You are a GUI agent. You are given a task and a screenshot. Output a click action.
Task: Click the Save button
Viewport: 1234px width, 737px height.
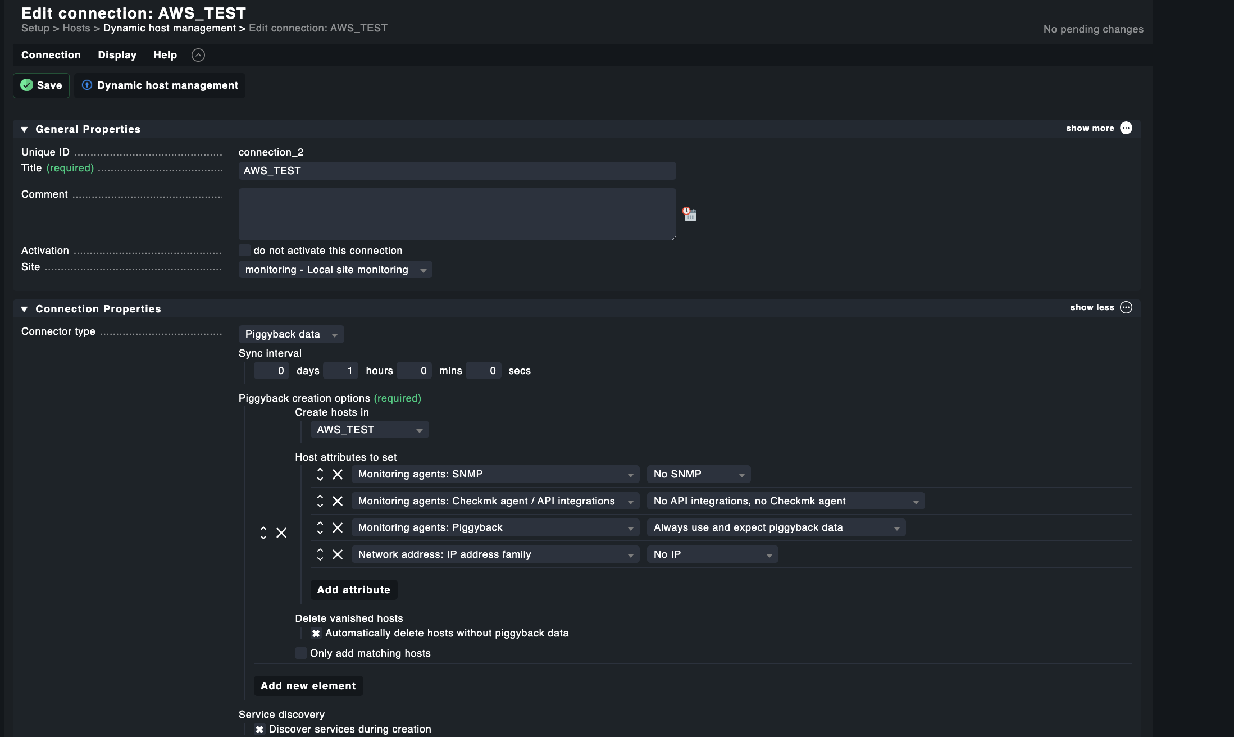(42, 85)
